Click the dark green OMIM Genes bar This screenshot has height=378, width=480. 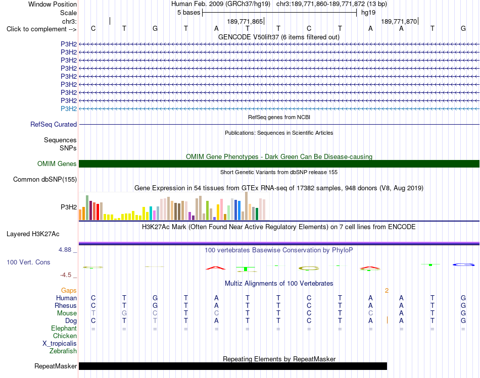click(279, 164)
